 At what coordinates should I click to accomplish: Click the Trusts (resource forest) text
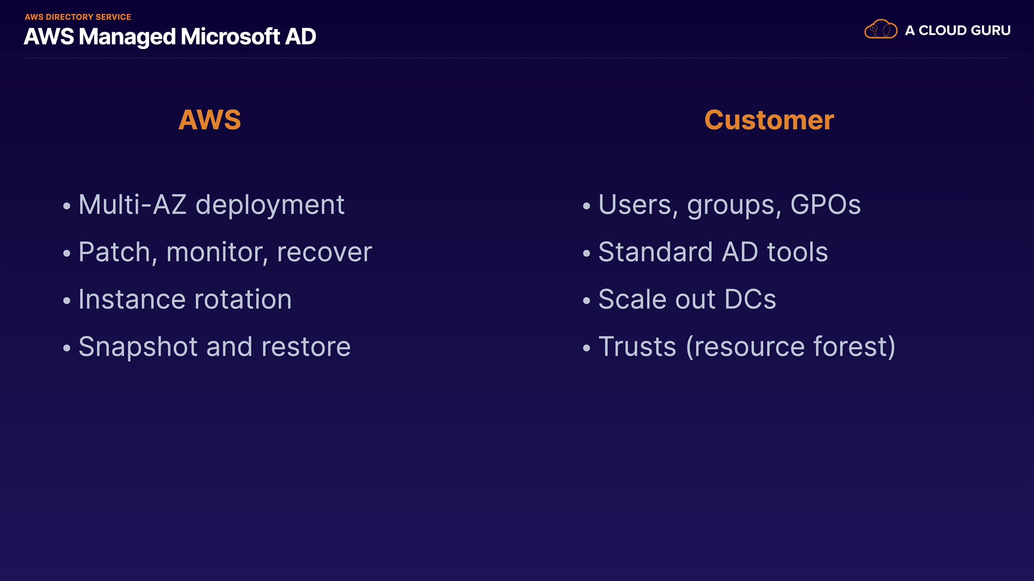point(747,347)
